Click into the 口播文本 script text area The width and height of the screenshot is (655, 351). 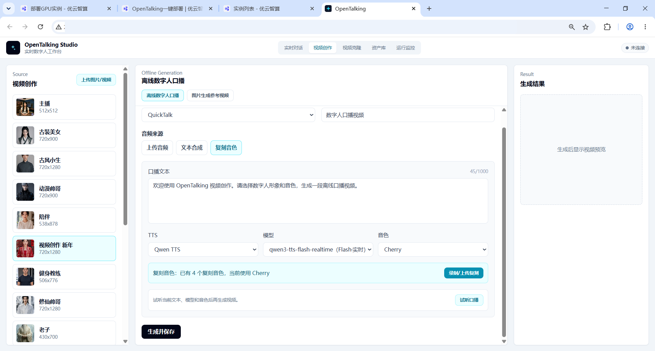pyautogui.click(x=318, y=201)
